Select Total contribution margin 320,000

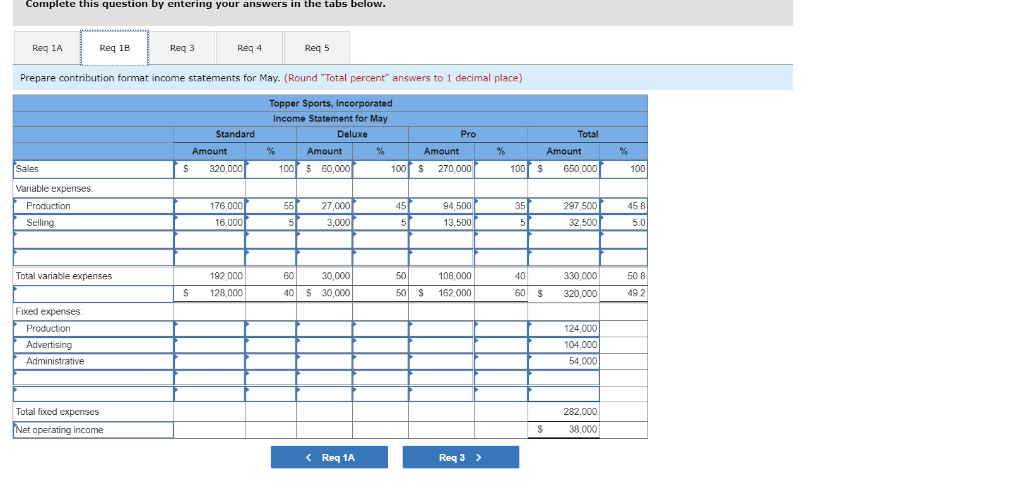564,294
